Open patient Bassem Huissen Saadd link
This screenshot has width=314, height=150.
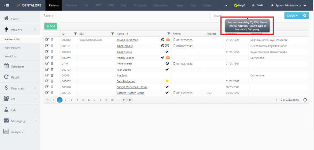pos(130,93)
